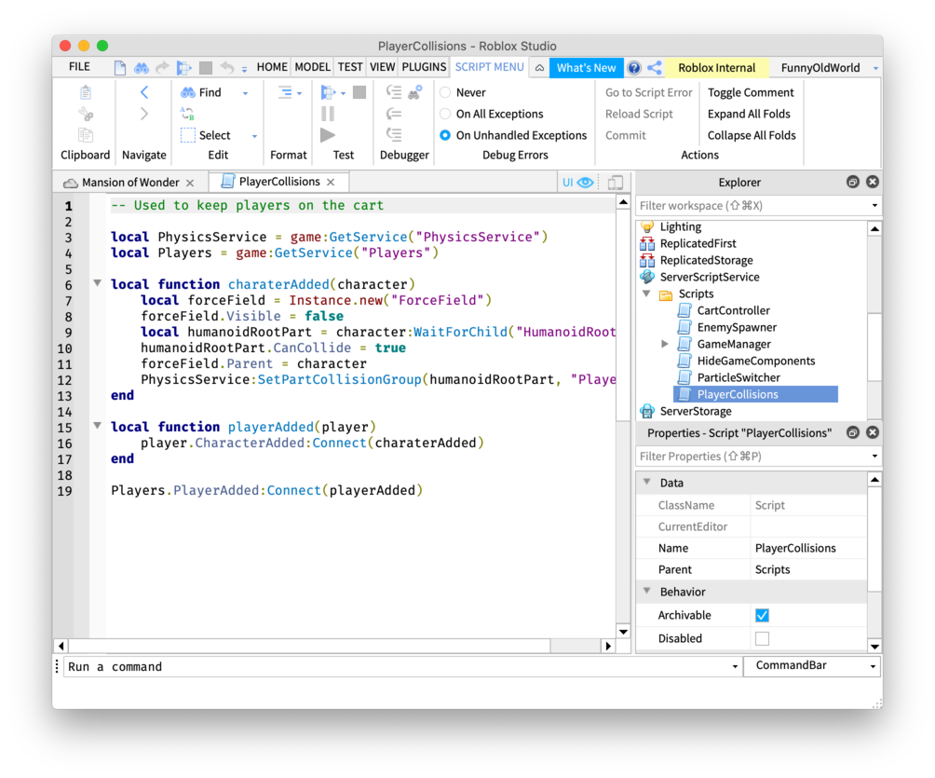This screenshot has width=935, height=778.
Task: Click the Resume triangle in Test group
Action: pyautogui.click(x=328, y=135)
